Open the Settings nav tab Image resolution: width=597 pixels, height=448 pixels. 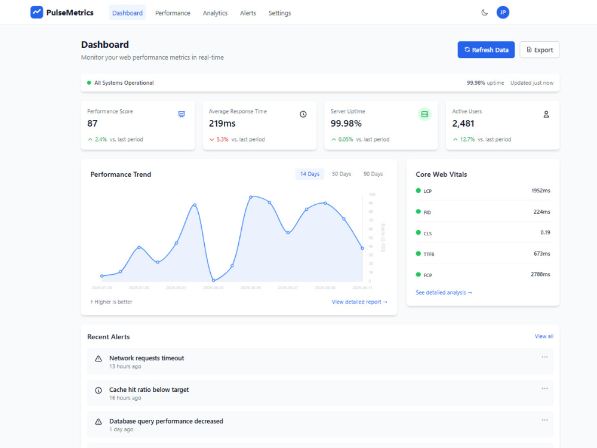tap(279, 13)
